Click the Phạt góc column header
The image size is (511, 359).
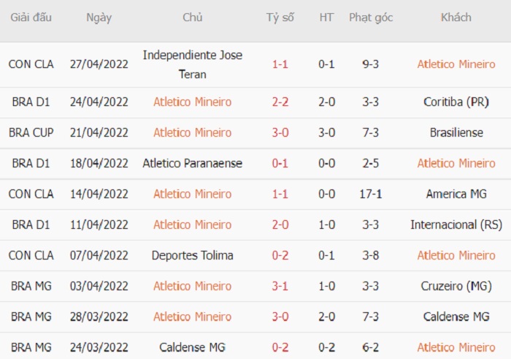pos(371,18)
